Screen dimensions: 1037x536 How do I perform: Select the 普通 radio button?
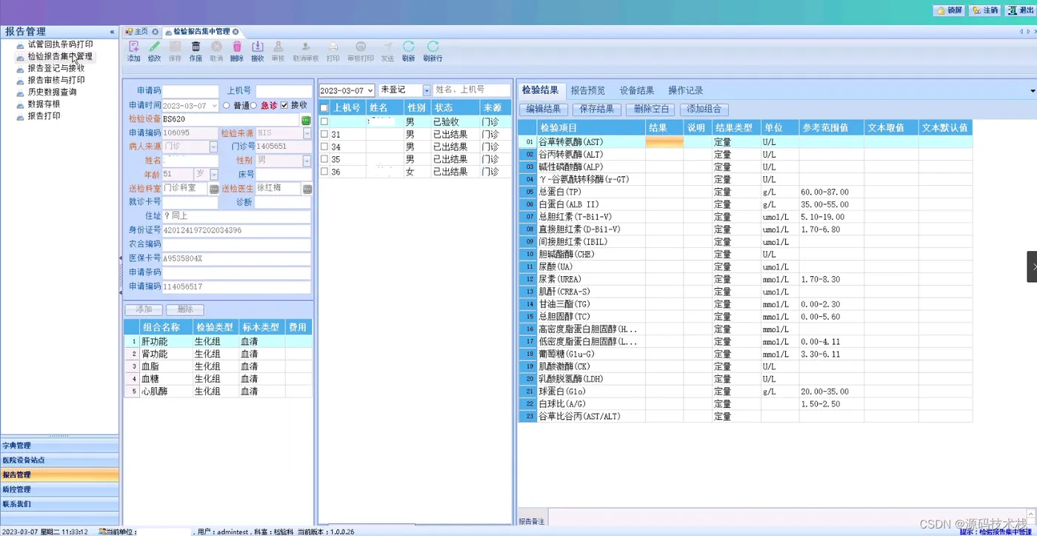[x=227, y=106]
